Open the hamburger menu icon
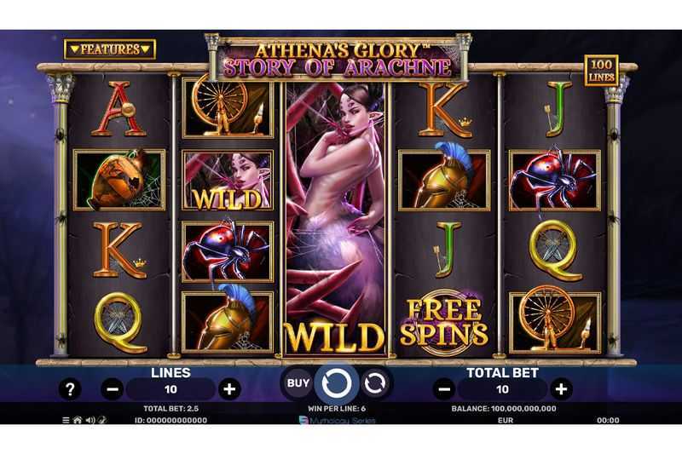This screenshot has width=682, height=454. (x=66, y=420)
